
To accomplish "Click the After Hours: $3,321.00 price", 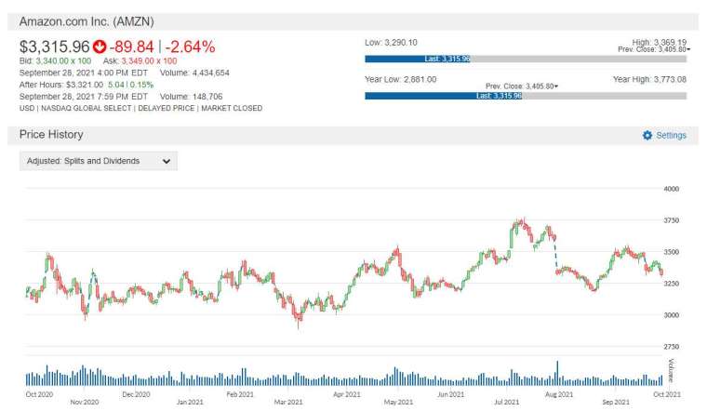I will pyautogui.click(x=60, y=85).
